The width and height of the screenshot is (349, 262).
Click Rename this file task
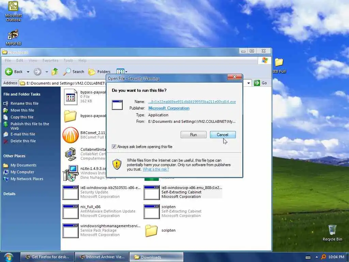coord(25,103)
